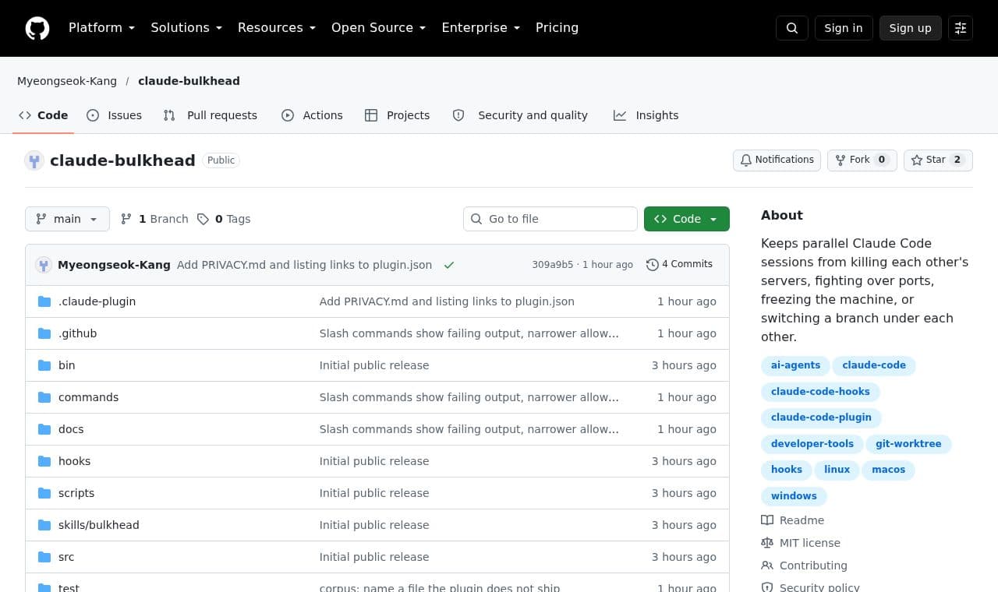Click the folder icon beside hooks

(x=44, y=461)
